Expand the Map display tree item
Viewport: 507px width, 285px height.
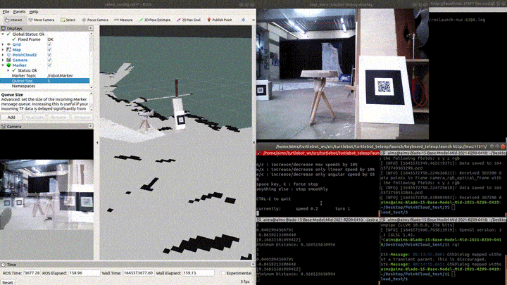pos(4,50)
